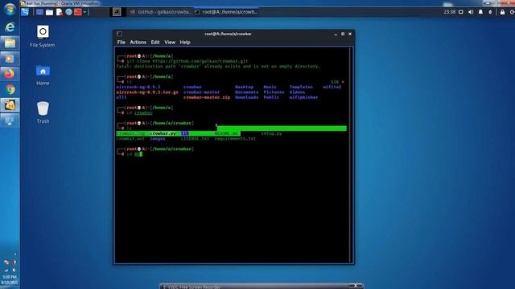
Task: Open the terminal Help menu
Action: 185,43
